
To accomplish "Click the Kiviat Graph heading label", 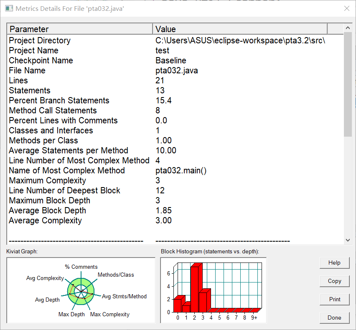I will tap(22, 252).
